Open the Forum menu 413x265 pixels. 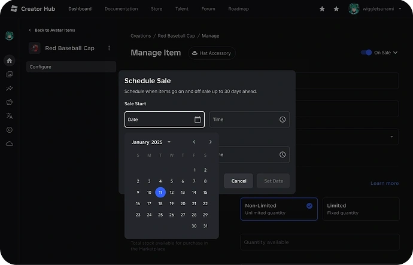(208, 9)
